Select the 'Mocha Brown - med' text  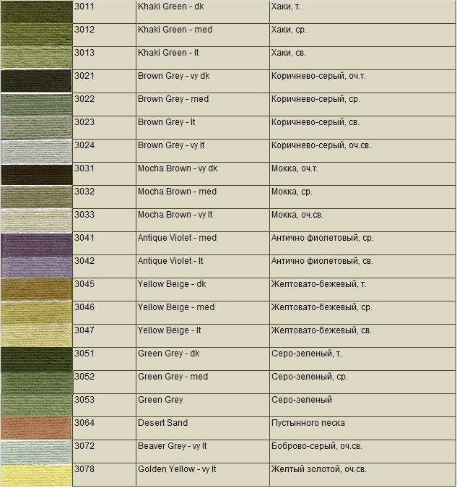coord(177,192)
